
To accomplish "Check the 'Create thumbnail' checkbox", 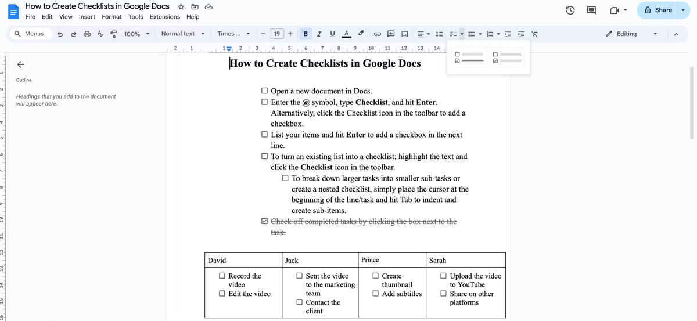I will click(376, 276).
